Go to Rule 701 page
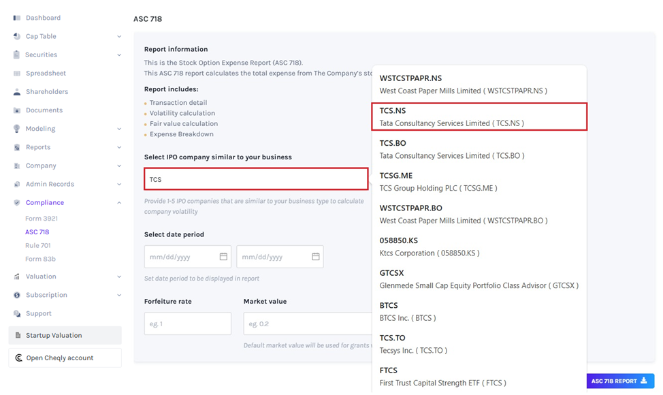The height and width of the screenshot is (395, 663). click(x=37, y=246)
